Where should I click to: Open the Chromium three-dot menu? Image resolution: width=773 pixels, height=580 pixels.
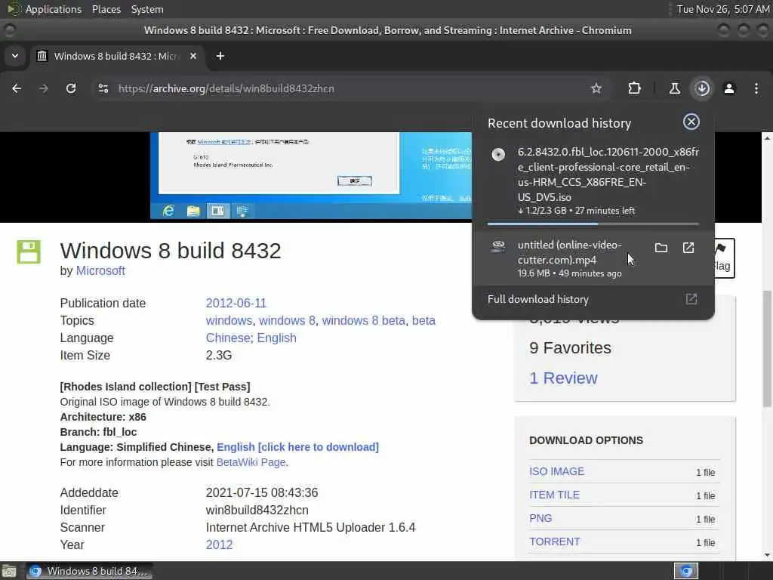(x=756, y=88)
